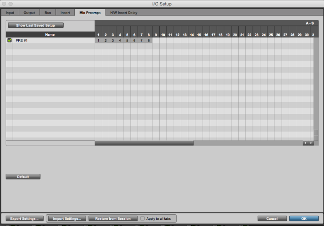324x226 pixels.
Task: Click the scroll-right arrow under the grid
Action: pyautogui.click(x=310, y=143)
